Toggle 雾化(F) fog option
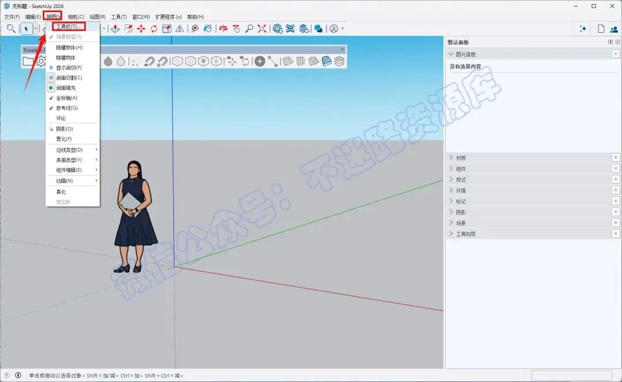622x382 pixels. click(73, 139)
